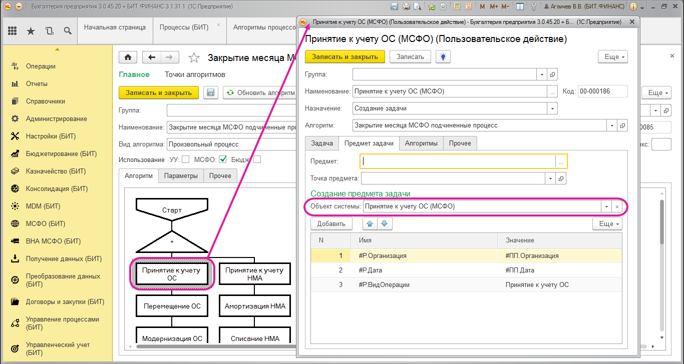Star the Закрытие месяца form as favorite
The height and width of the screenshot is (364, 684).
[194, 58]
